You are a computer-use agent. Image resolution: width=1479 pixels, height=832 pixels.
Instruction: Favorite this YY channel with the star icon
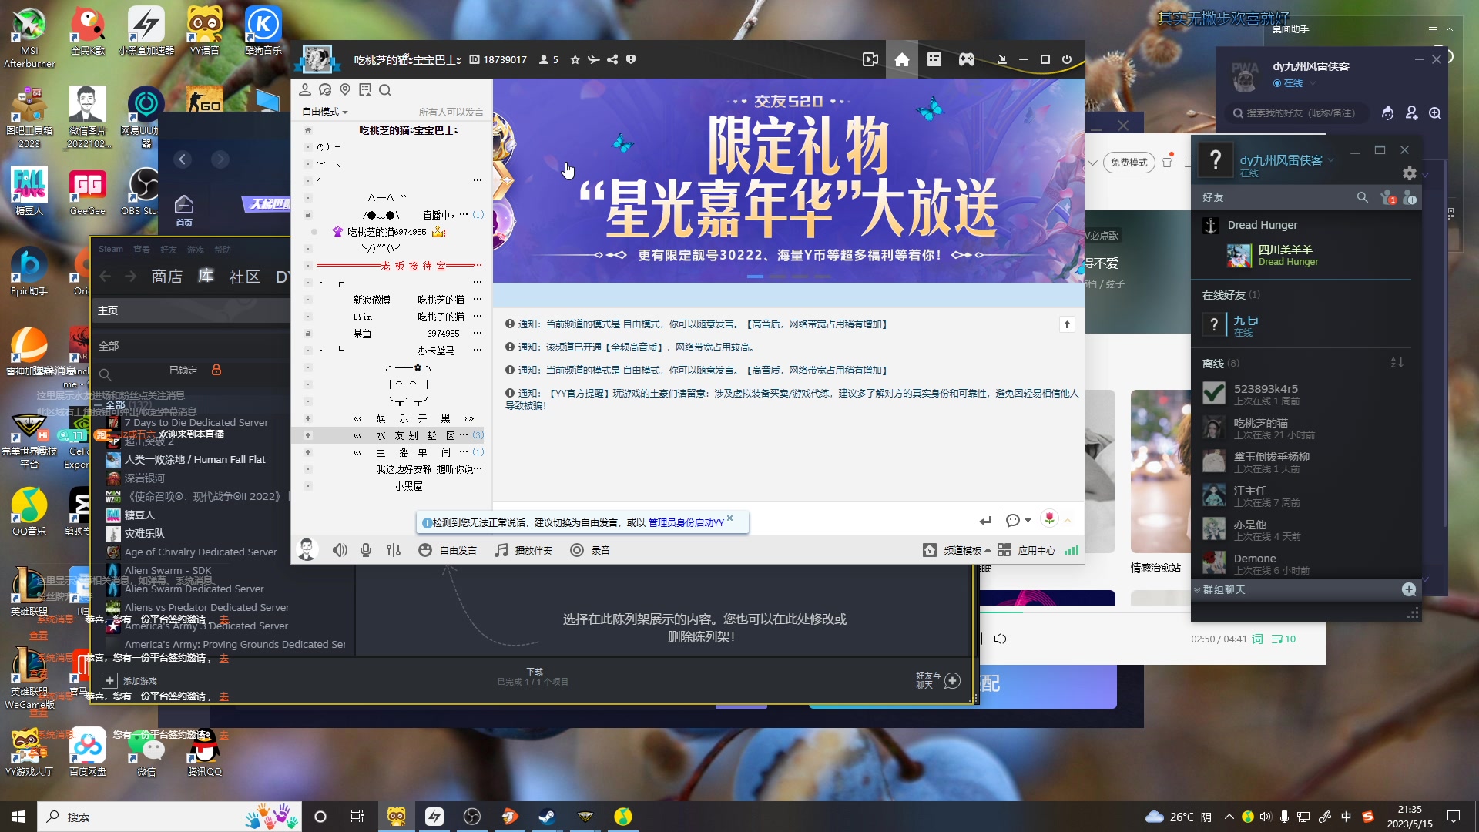coord(575,59)
